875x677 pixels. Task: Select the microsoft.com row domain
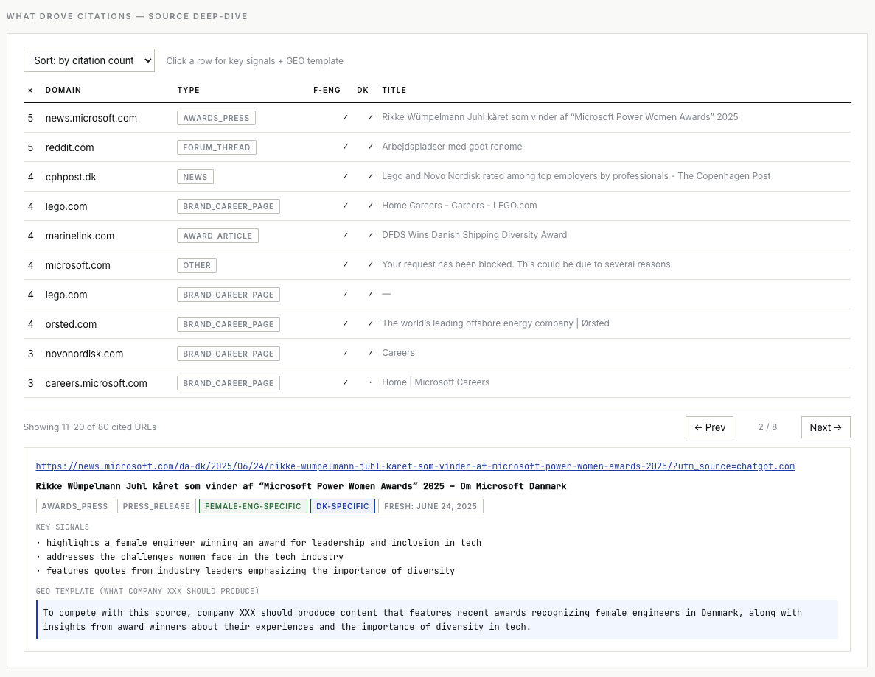pyautogui.click(x=77, y=265)
